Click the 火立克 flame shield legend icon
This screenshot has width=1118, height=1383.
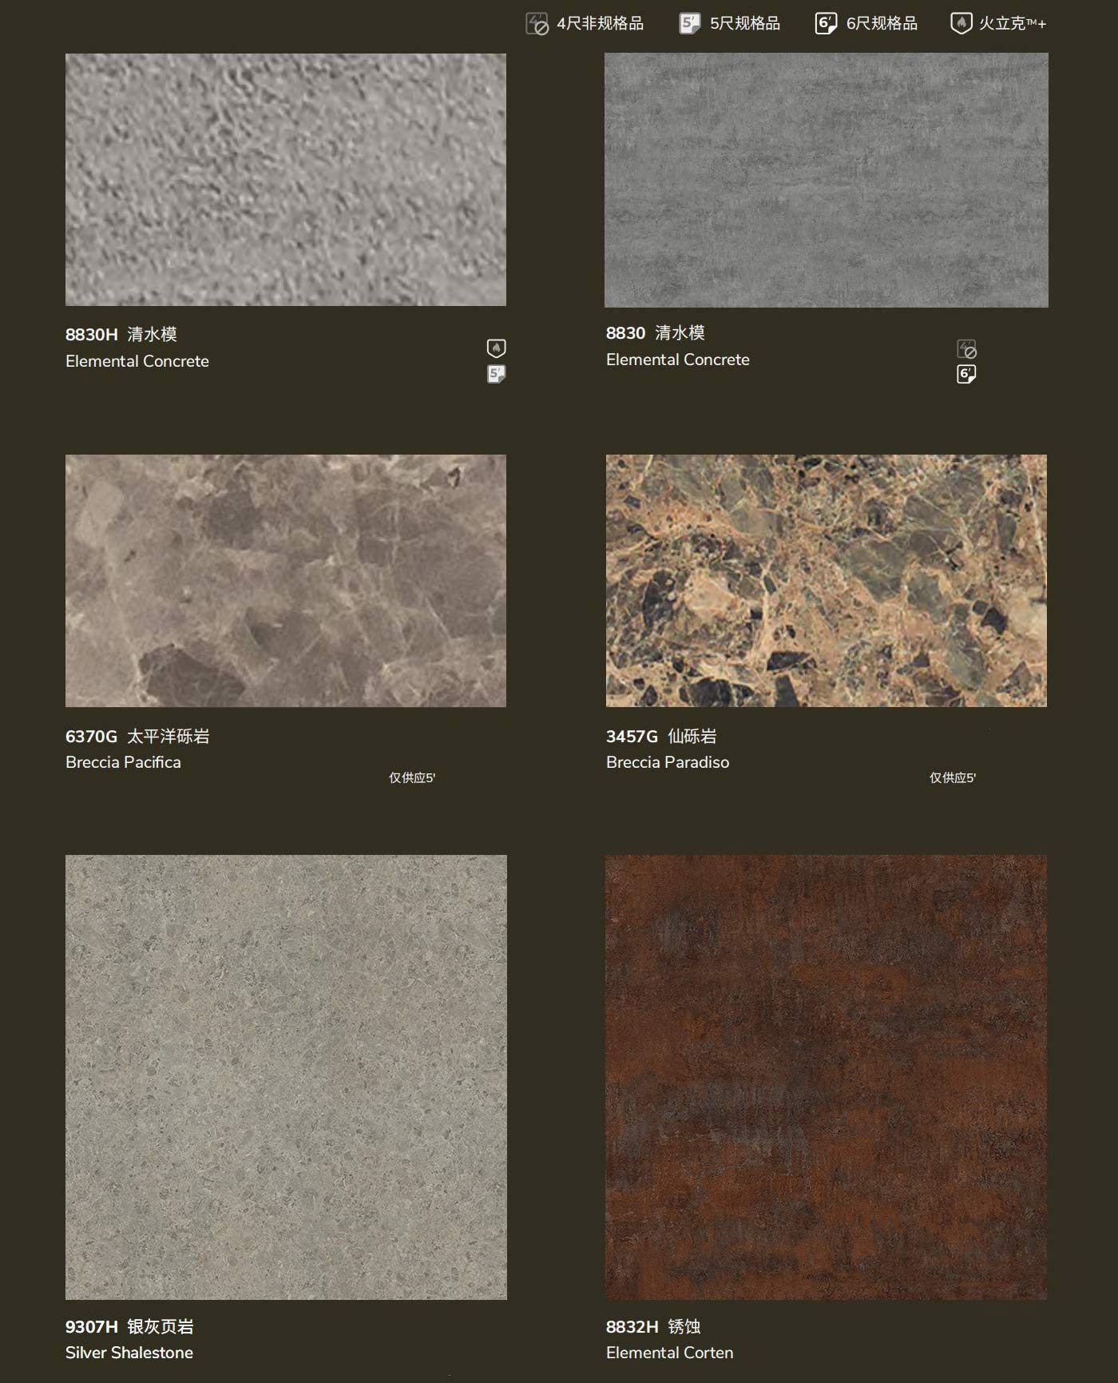click(961, 23)
